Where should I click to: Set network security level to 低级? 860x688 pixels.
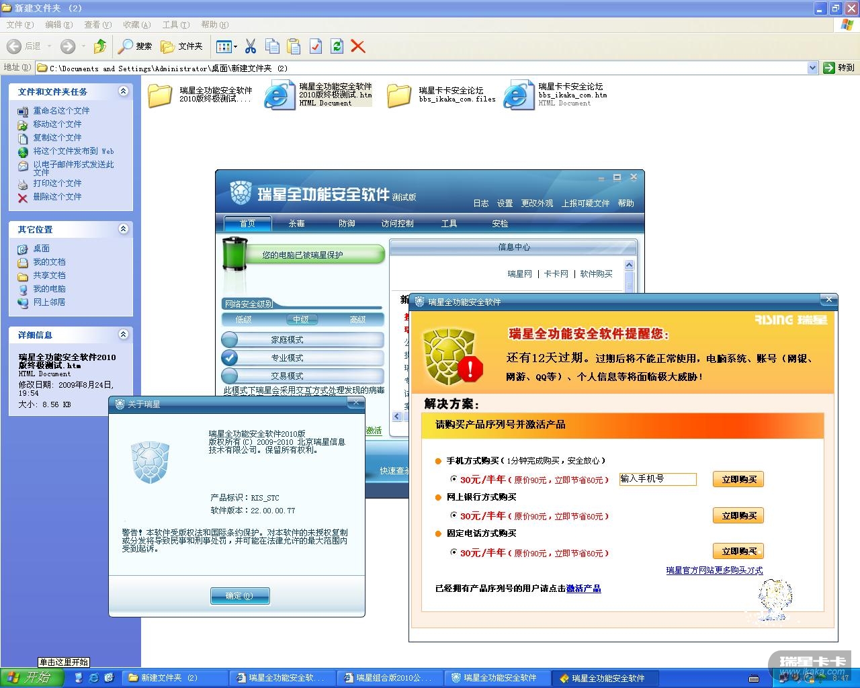click(x=244, y=320)
